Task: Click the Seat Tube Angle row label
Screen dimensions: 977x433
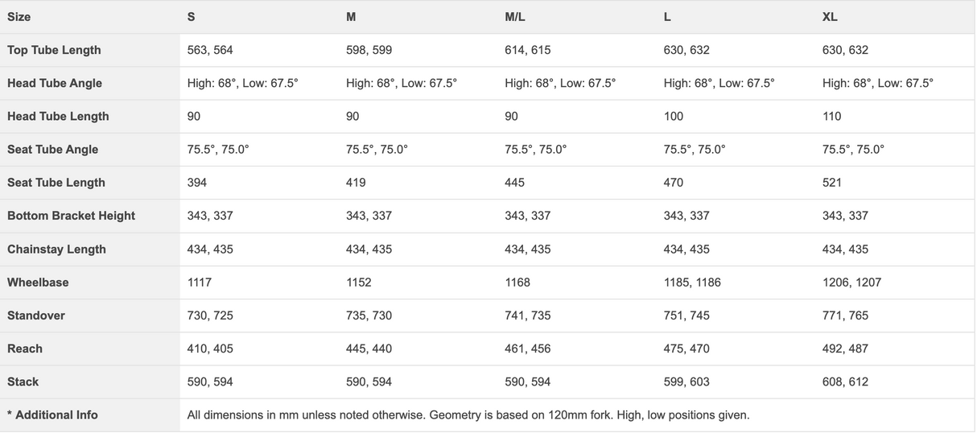Action: pos(52,150)
